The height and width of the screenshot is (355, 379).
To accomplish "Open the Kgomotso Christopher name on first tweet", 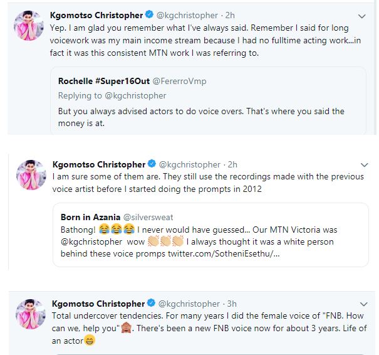I will (x=97, y=16).
